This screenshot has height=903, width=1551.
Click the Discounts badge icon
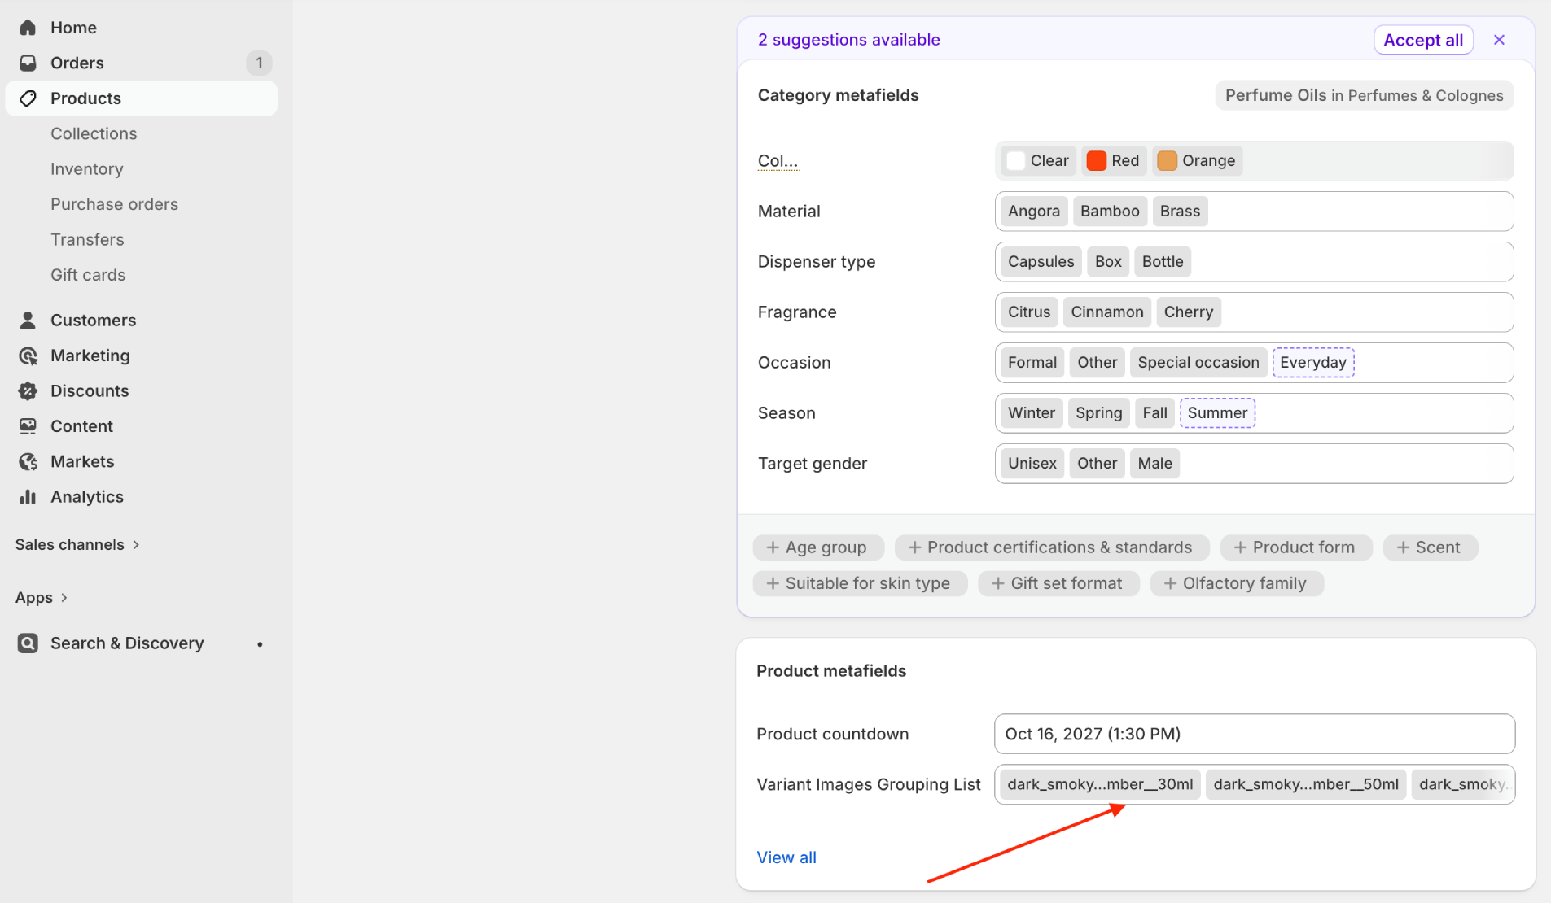click(x=28, y=391)
